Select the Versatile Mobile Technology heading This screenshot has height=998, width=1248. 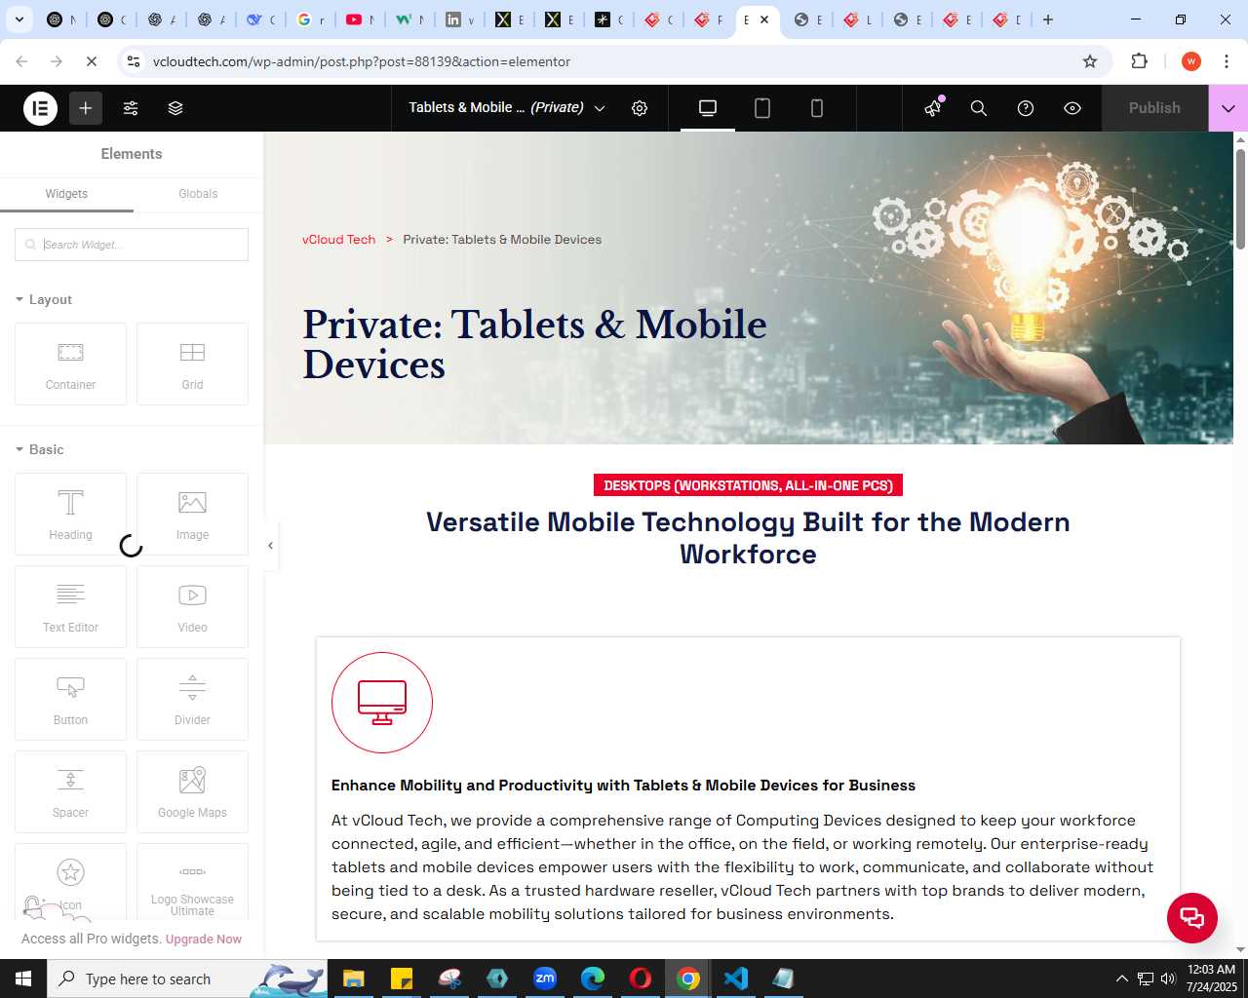(748, 538)
